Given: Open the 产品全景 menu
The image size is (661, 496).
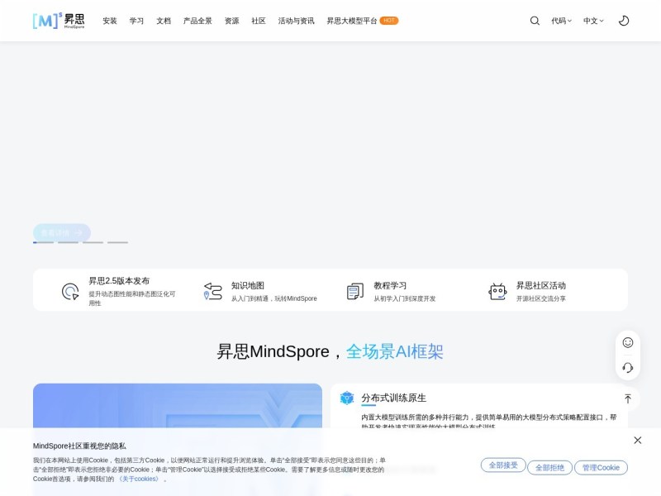Looking at the screenshot, I should (x=197, y=21).
